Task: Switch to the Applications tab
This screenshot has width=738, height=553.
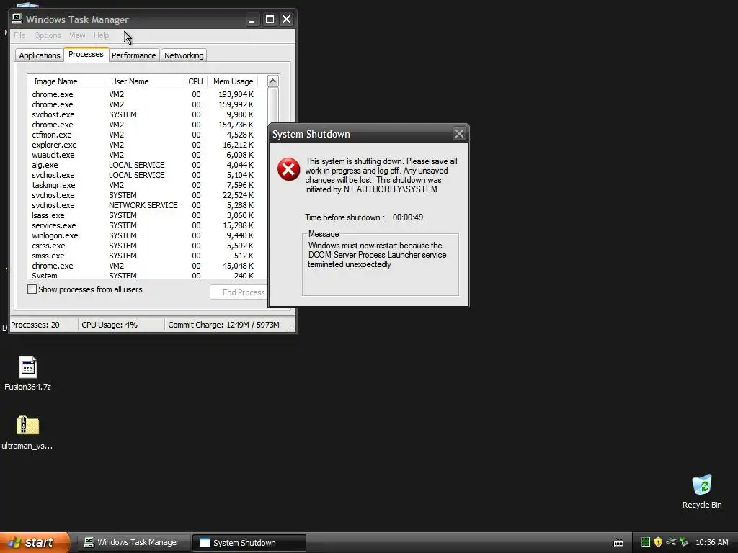Action: [x=40, y=55]
